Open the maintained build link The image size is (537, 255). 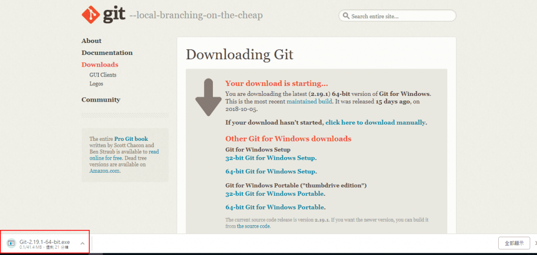[309, 102]
